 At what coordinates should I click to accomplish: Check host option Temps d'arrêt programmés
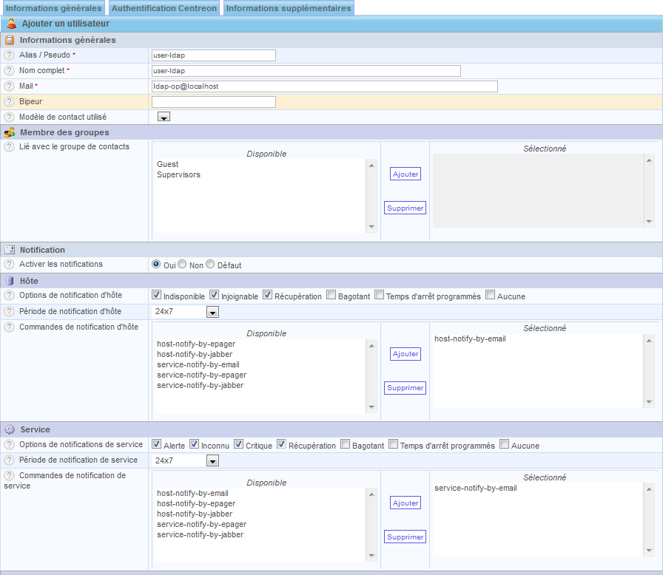pyautogui.click(x=380, y=295)
